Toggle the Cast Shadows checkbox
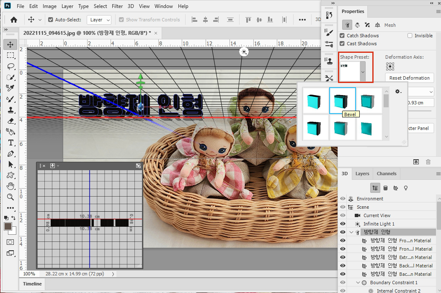441x293 pixels. point(342,44)
